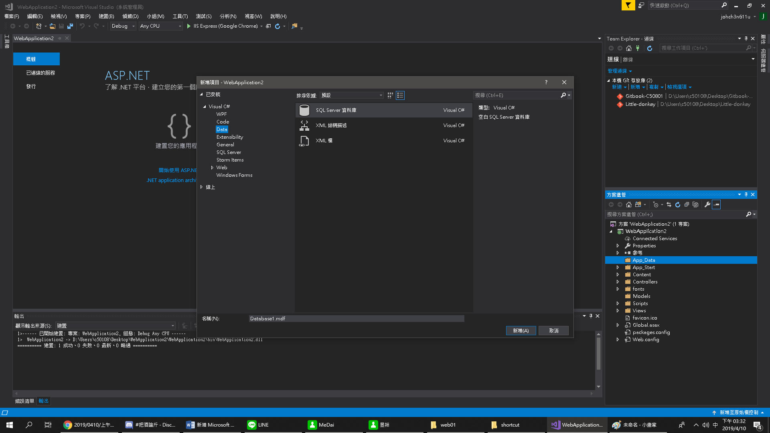The image size is (770, 433).
Task: Collapse the installed templates node
Action: tap(202, 95)
